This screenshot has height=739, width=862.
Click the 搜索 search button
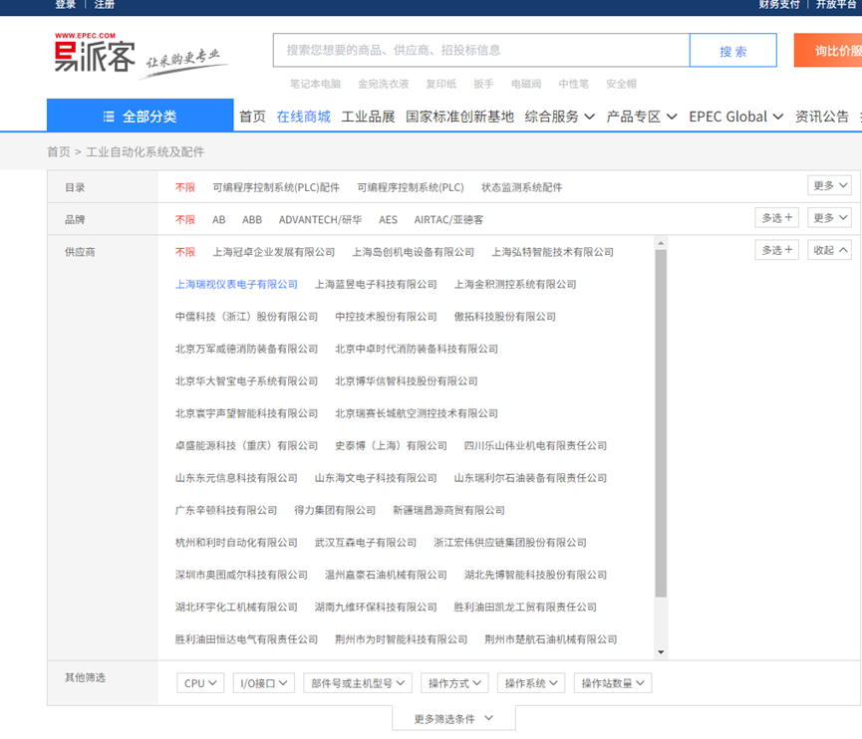(x=732, y=50)
